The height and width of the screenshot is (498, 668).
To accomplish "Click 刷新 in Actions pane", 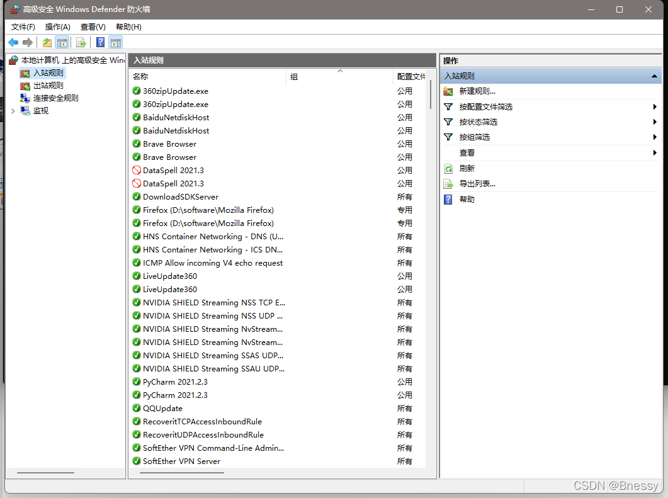I will click(467, 169).
